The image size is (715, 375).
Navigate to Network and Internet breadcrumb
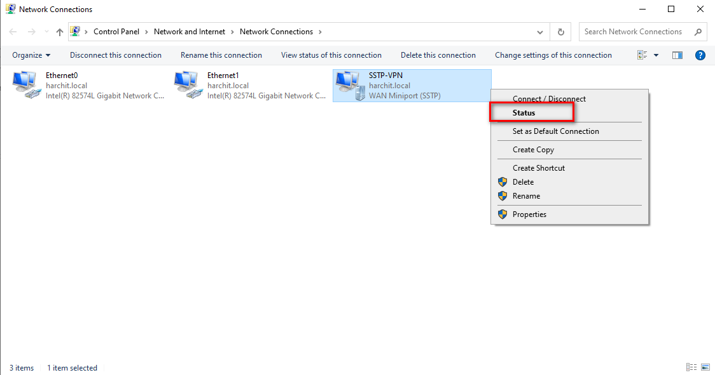pyautogui.click(x=190, y=32)
